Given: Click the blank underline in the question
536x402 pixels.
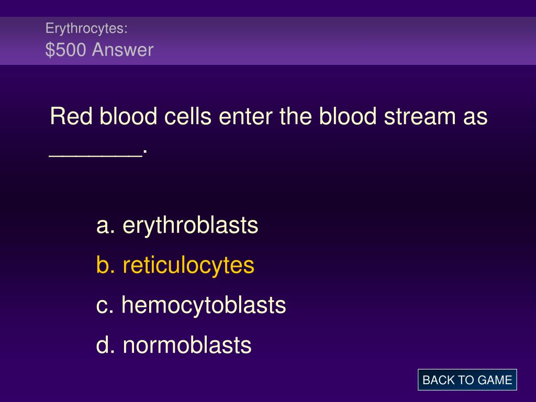Looking at the screenshot, I should click(x=96, y=155).
